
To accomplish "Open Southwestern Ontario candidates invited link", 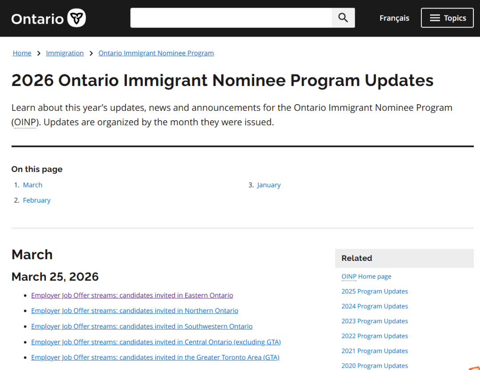I will (142, 326).
